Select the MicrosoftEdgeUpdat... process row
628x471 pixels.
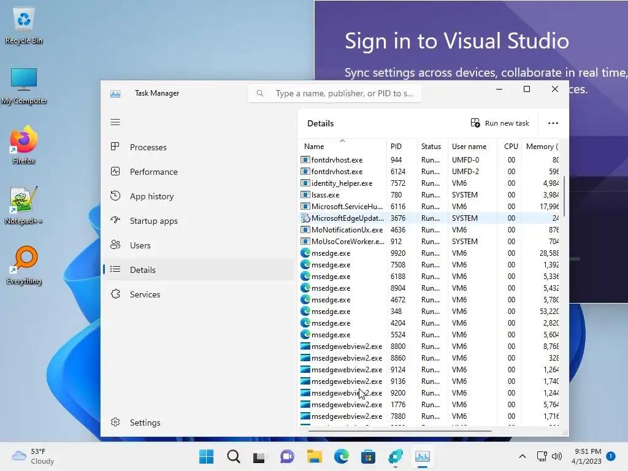tap(429, 218)
